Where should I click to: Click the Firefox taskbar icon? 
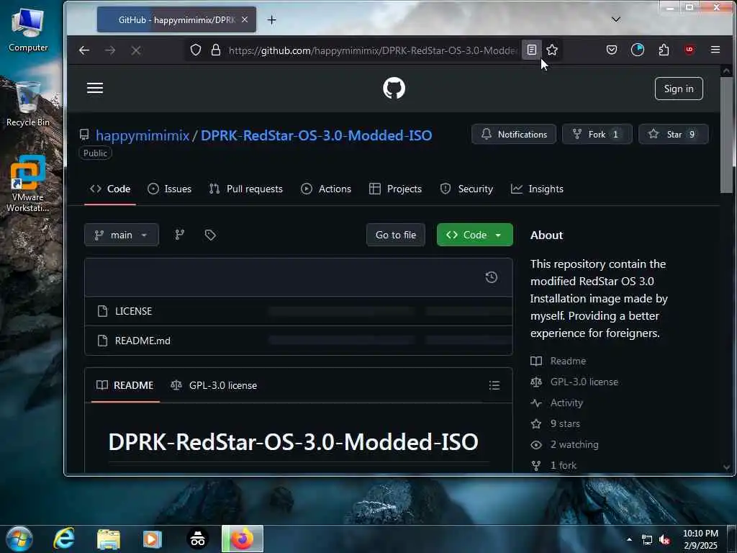coord(243,539)
